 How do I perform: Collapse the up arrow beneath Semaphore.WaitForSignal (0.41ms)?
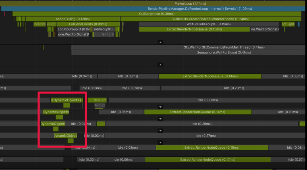click(x=160, y=65)
